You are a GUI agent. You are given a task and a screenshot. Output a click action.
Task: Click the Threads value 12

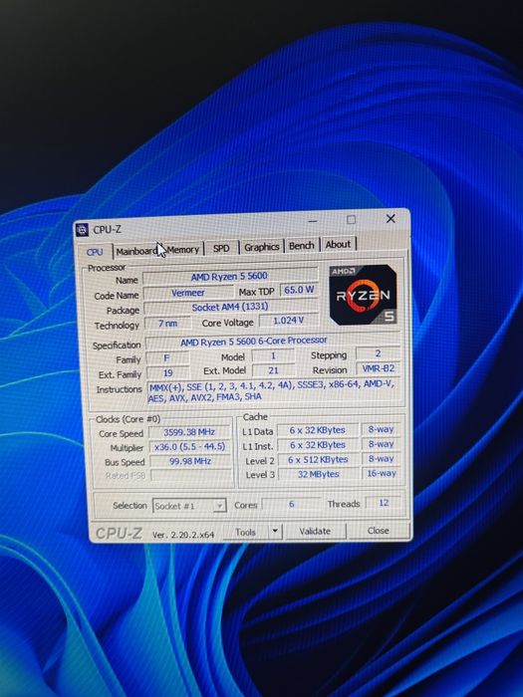coord(384,503)
